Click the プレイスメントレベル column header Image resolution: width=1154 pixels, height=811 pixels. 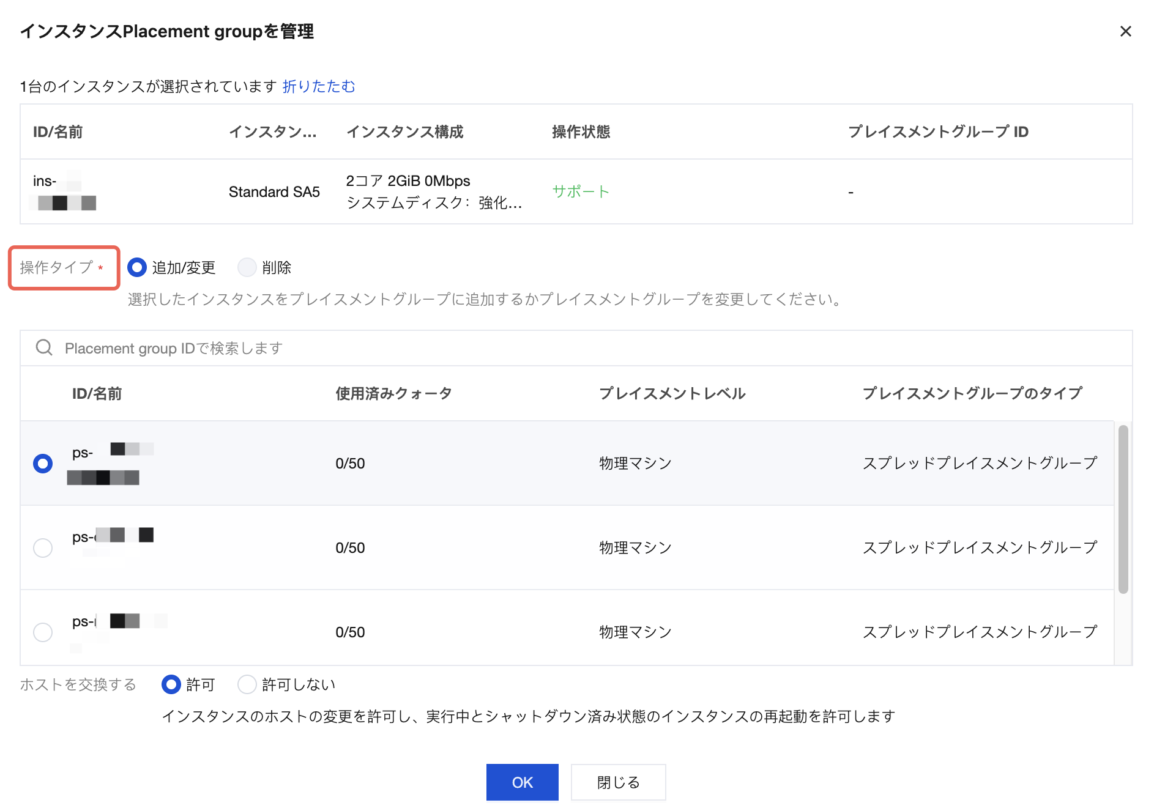[x=672, y=393]
